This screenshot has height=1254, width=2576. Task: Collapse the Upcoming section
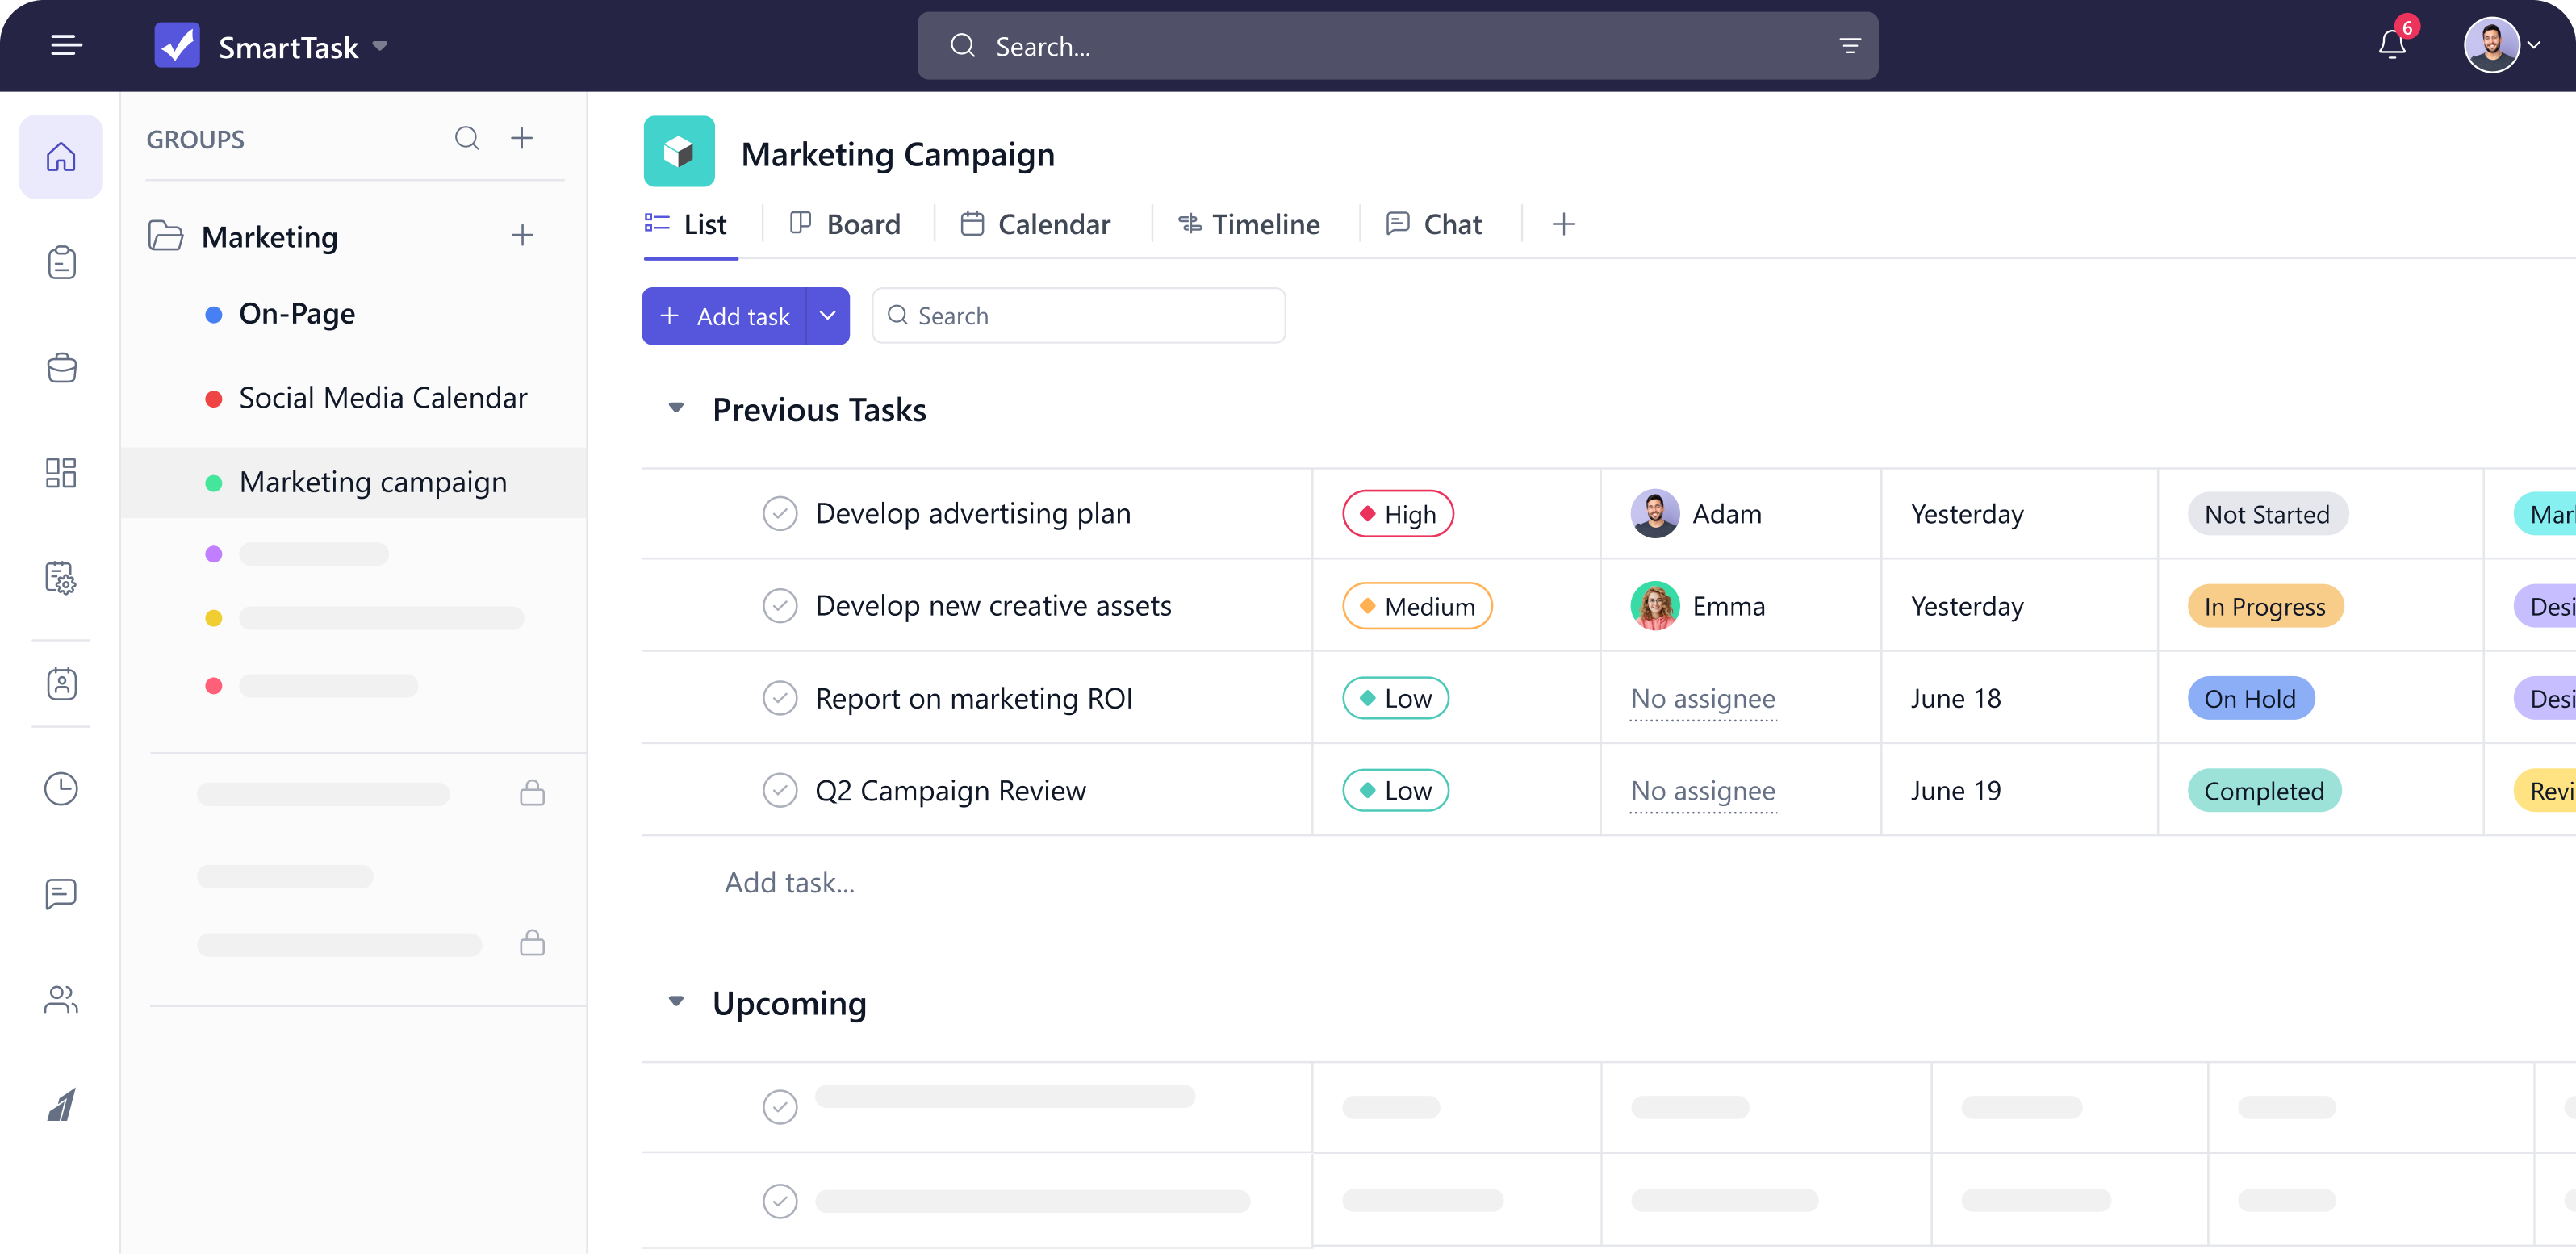676,1002
